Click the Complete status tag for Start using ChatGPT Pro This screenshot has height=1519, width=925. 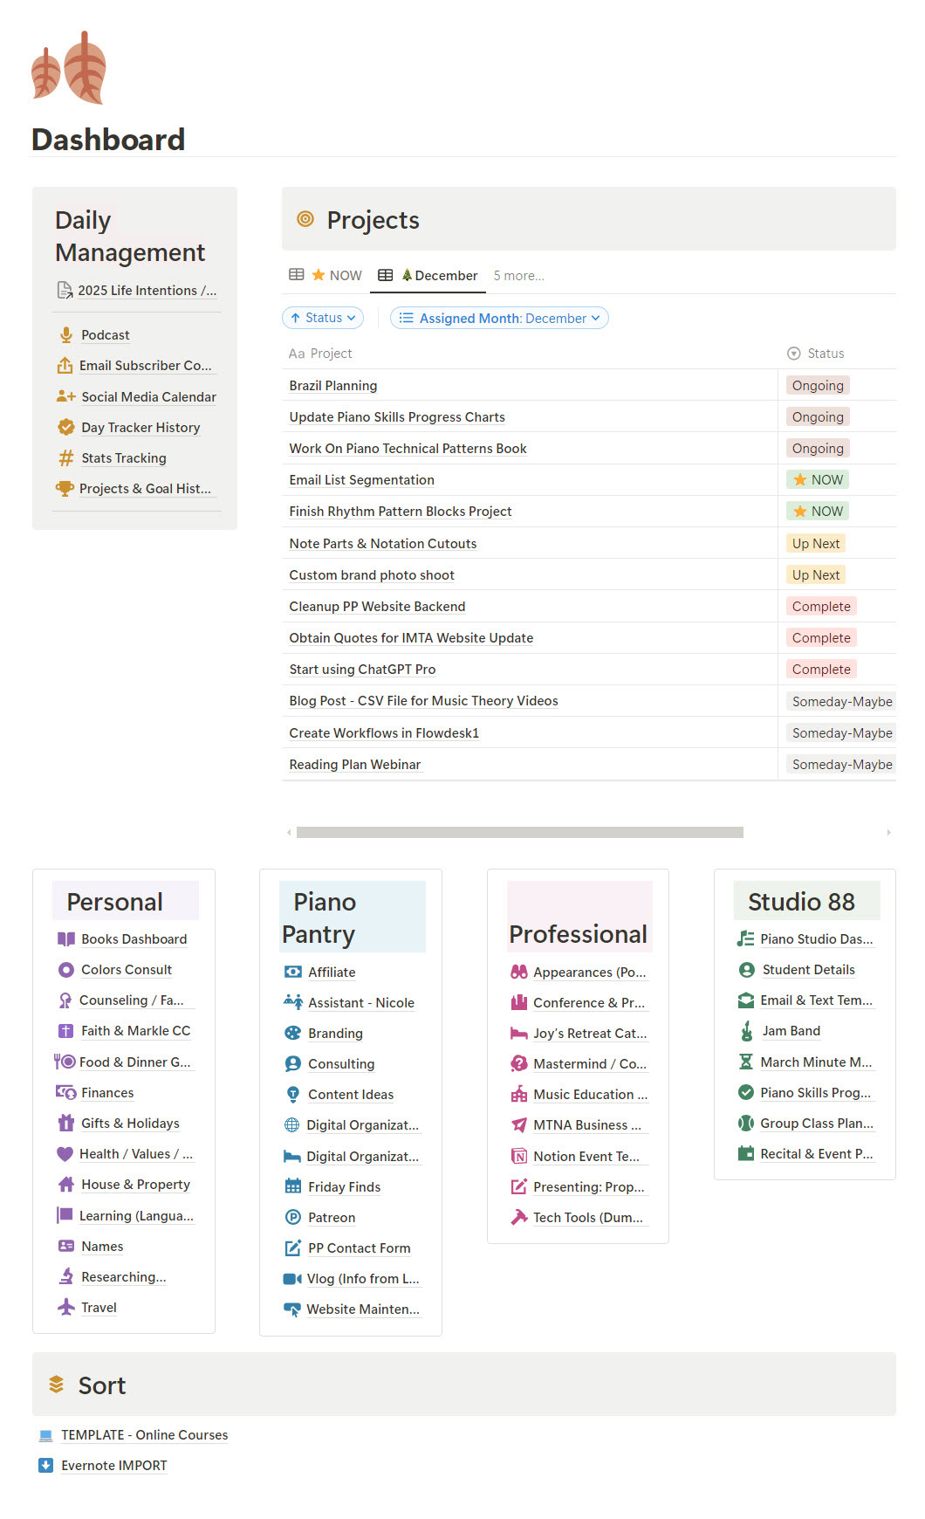(821, 670)
